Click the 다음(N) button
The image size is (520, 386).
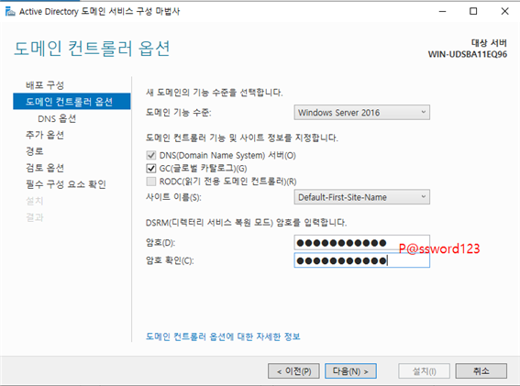(x=350, y=370)
